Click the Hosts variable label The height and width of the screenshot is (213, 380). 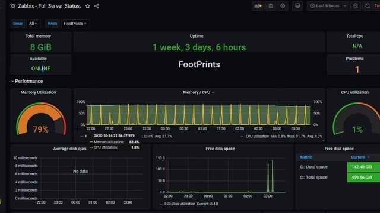click(x=52, y=24)
